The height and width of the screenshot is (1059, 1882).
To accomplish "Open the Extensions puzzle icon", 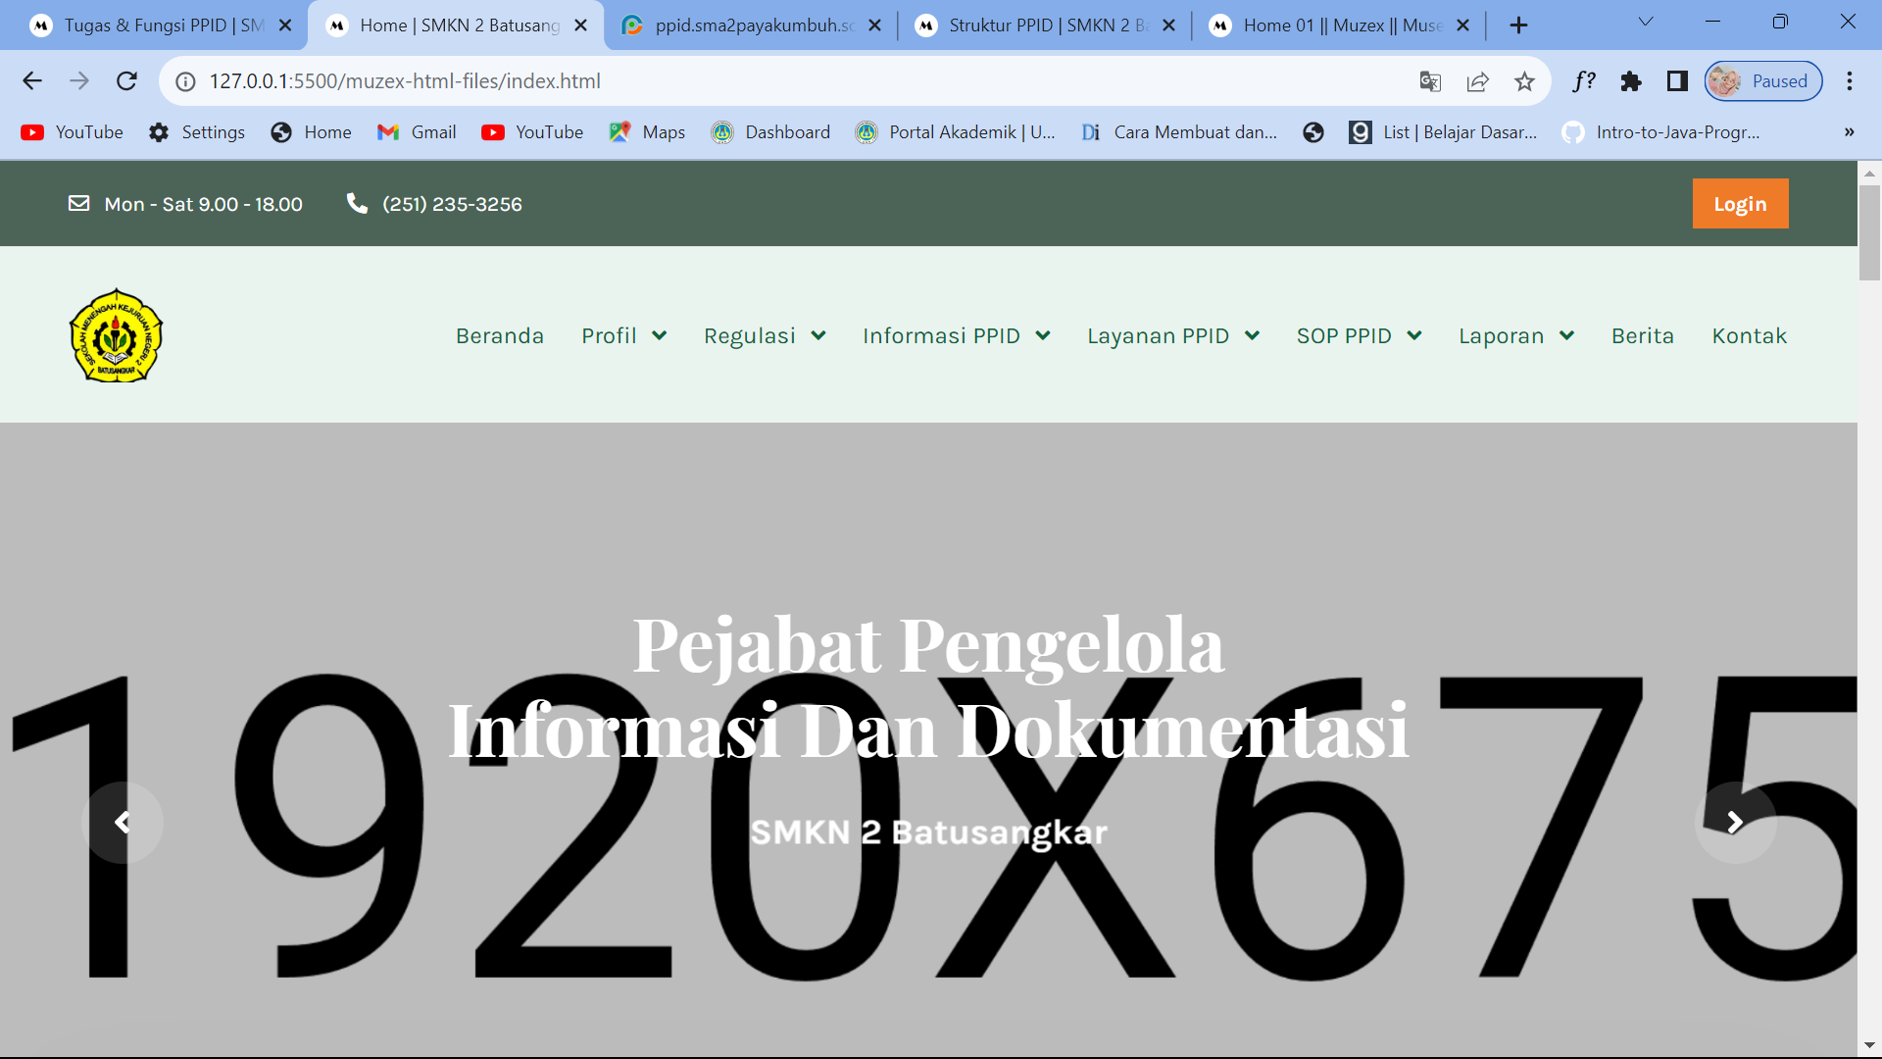I will 1631,81.
